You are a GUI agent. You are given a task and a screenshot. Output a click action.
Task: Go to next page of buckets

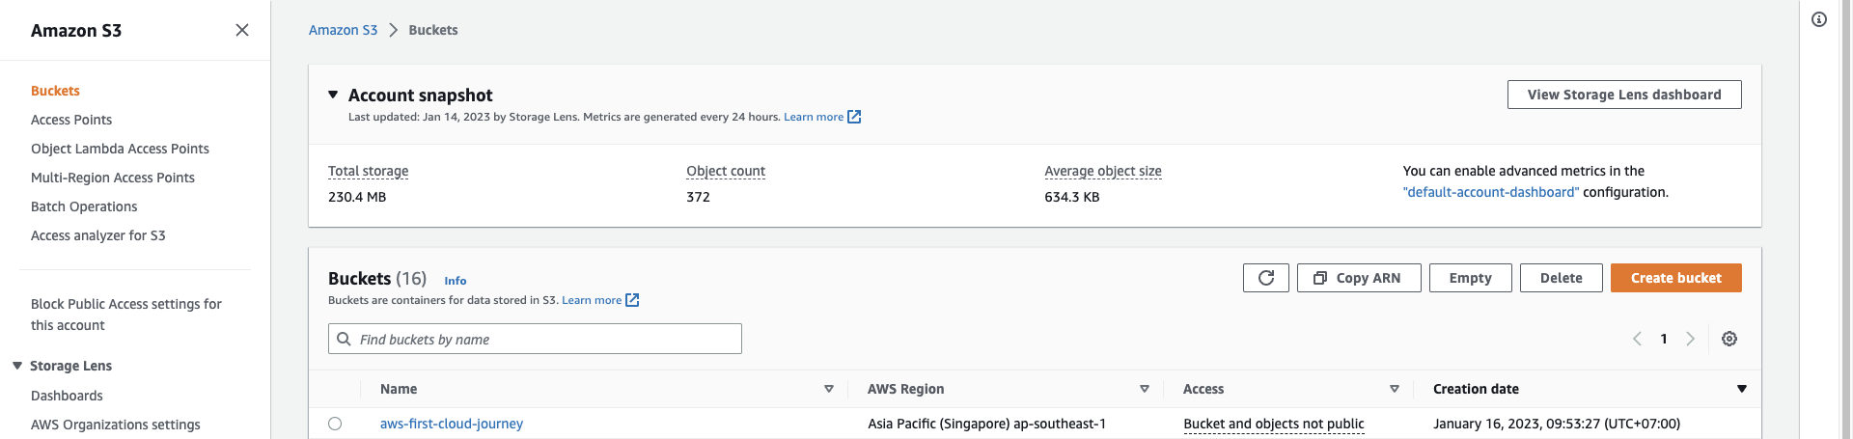click(x=1690, y=339)
